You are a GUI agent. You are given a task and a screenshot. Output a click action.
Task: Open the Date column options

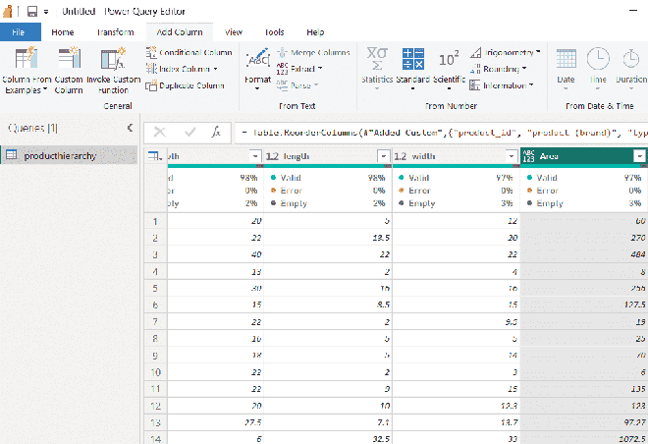pos(566,69)
